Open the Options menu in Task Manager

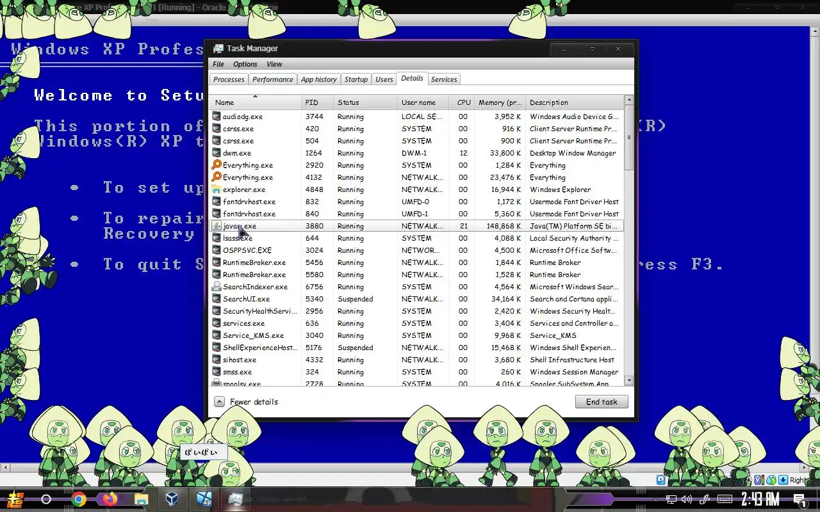pyautogui.click(x=245, y=64)
